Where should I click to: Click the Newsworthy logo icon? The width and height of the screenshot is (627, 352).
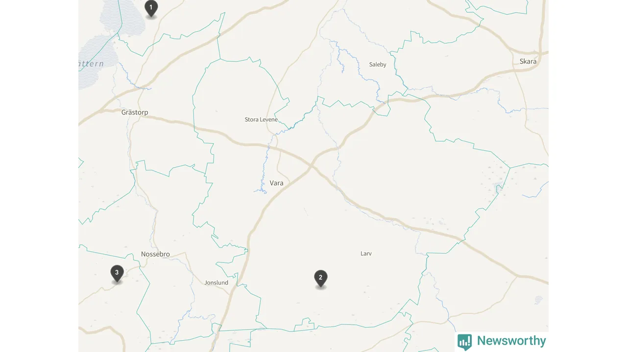(x=464, y=342)
